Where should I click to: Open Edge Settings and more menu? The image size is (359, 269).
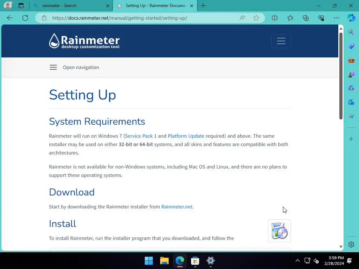pos(336,18)
